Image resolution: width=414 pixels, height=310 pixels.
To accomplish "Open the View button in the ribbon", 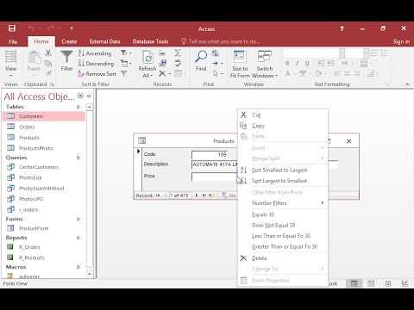I will (x=10, y=64).
